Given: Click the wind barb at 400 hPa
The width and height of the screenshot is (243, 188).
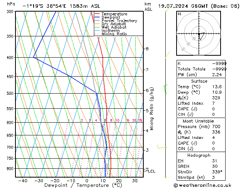Looking at the screenshot, I should coord(168,55).
